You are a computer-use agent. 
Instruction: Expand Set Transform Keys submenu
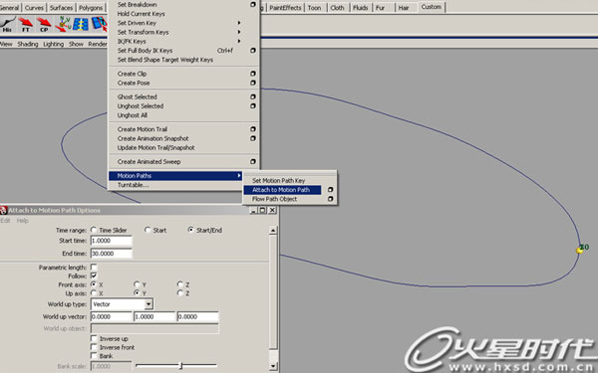(x=239, y=32)
